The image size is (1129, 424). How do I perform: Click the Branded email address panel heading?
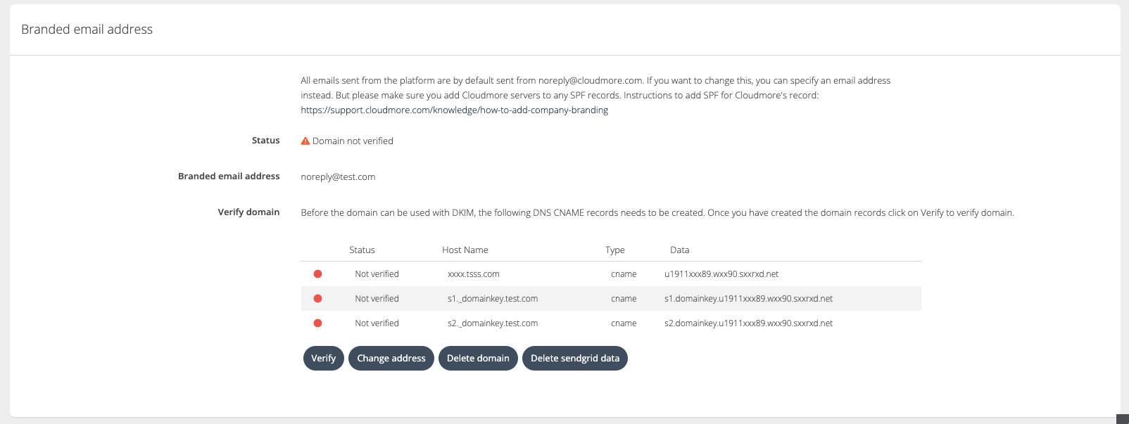pyautogui.click(x=87, y=30)
